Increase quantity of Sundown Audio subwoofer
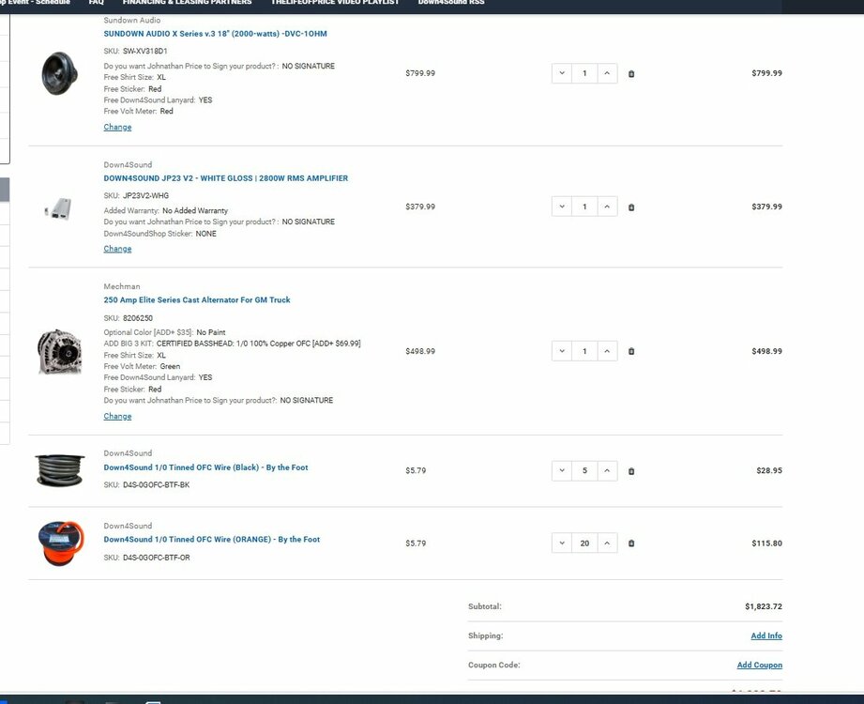 point(607,73)
